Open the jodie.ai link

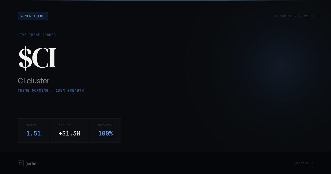(x=304, y=163)
